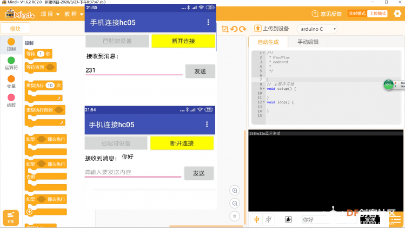The image size is (405, 229).
Task: Select the 运算符 block category
Action: tap(11, 63)
